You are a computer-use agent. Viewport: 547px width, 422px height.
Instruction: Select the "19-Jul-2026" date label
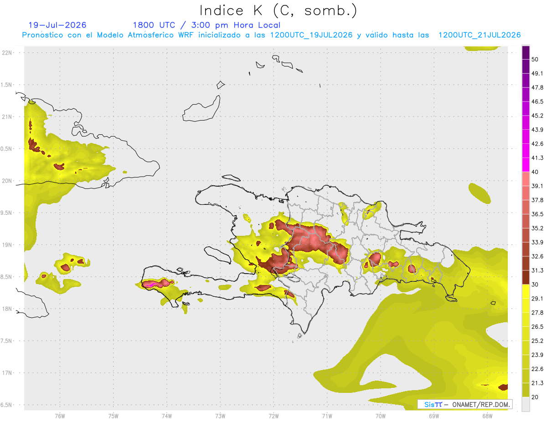pos(57,25)
